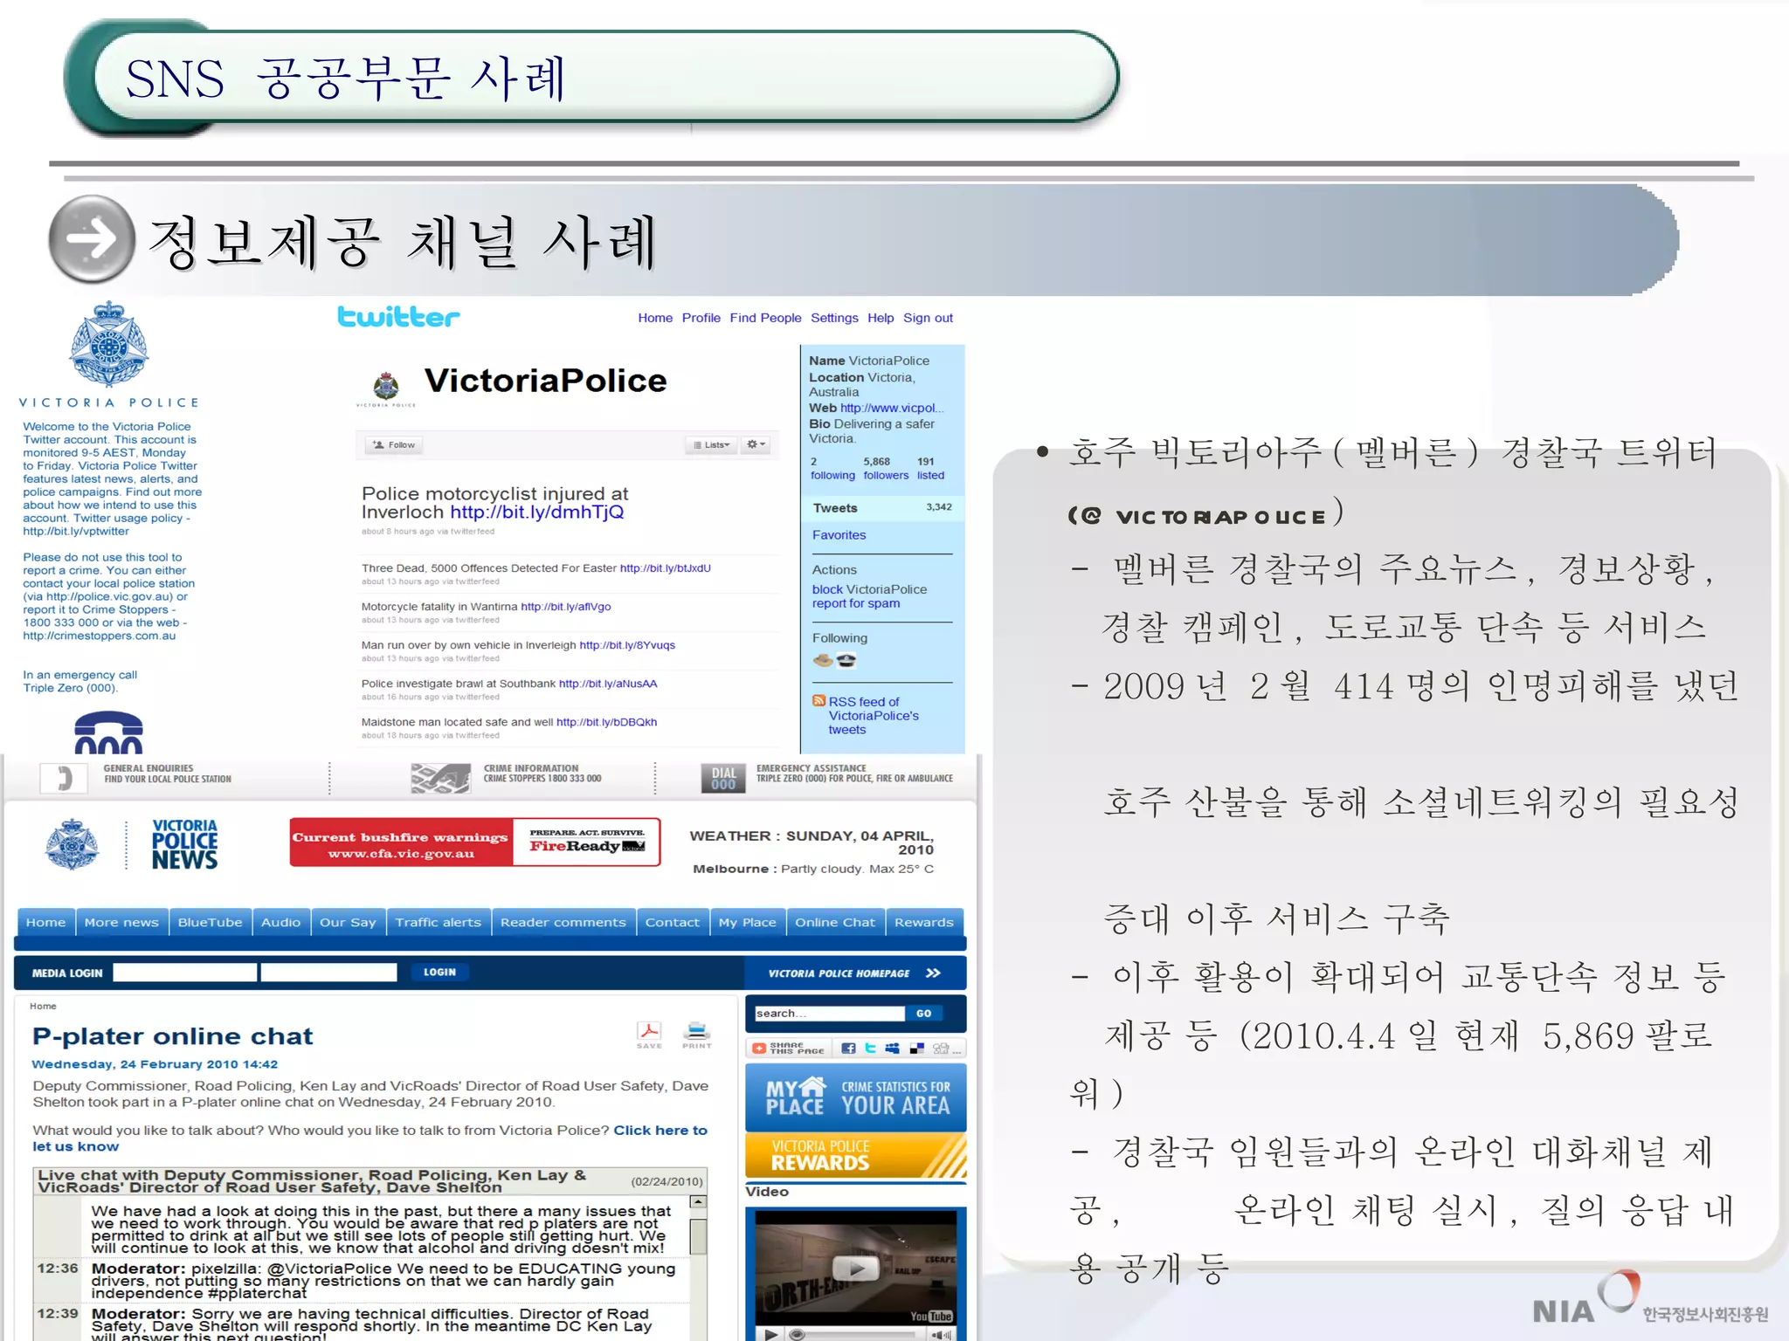Click the Victoria Police badge crest
Screen dimensions: 1789x1341
[109, 345]
